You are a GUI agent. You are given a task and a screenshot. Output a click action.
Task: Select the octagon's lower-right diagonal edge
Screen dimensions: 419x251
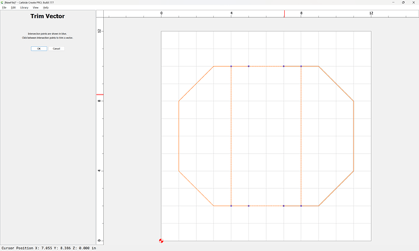(x=336, y=189)
